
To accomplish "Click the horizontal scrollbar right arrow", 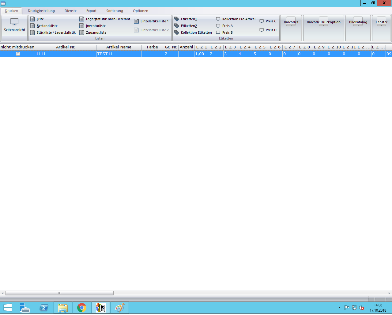I will (389, 293).
